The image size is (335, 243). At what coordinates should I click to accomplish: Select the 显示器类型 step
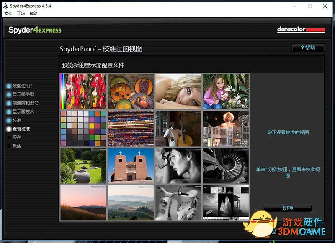pos(23,94)
